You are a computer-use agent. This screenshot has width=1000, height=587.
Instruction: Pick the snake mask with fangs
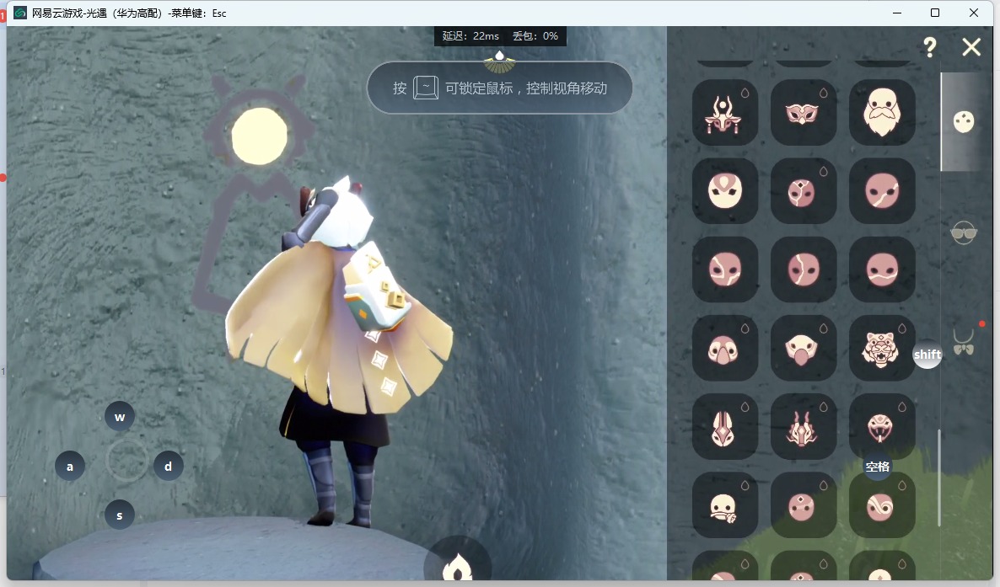point(882,426)
